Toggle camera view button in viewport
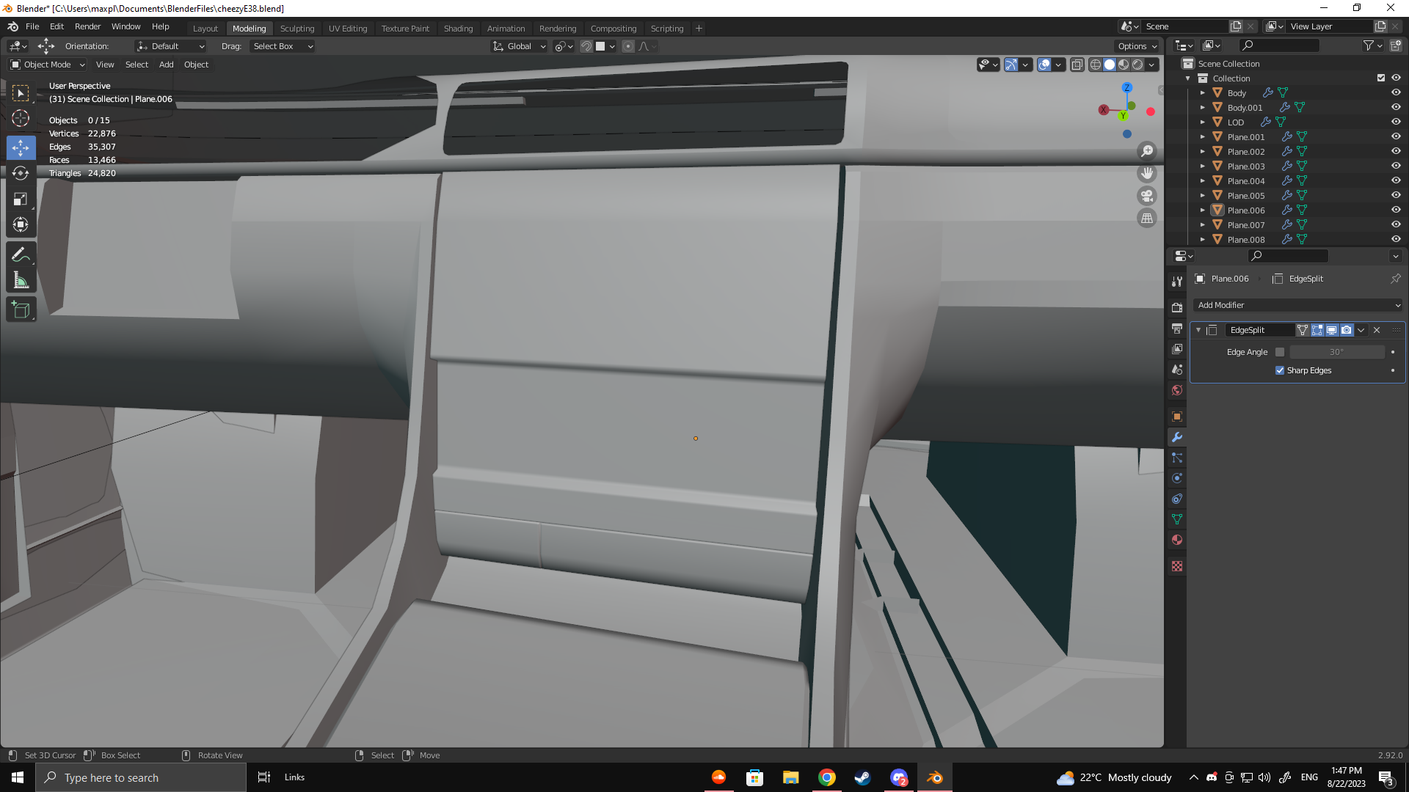 pos(1146,196)
